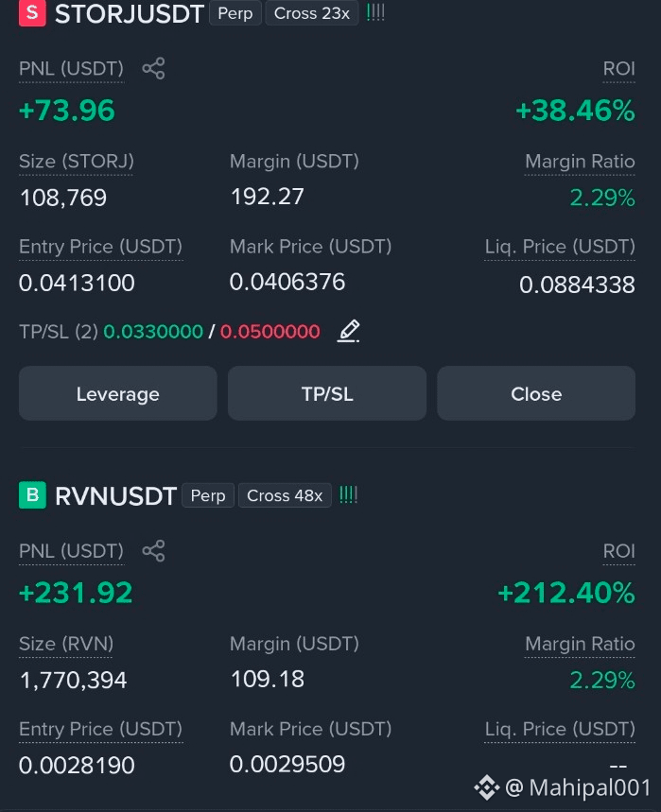The width and height of the screenshot is (661, 812).
Task: Tap RVNUSDT Entry Price (USDT) label
Action: [x=100, y=729]
